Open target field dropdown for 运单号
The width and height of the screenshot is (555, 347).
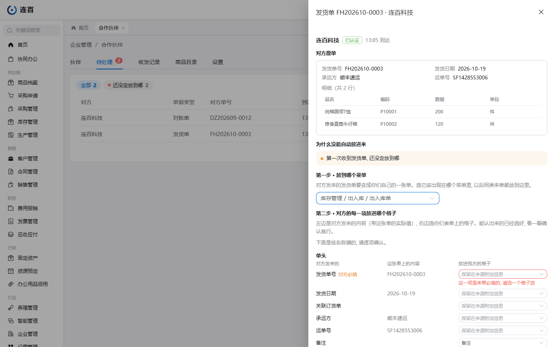tap(503, 330)
